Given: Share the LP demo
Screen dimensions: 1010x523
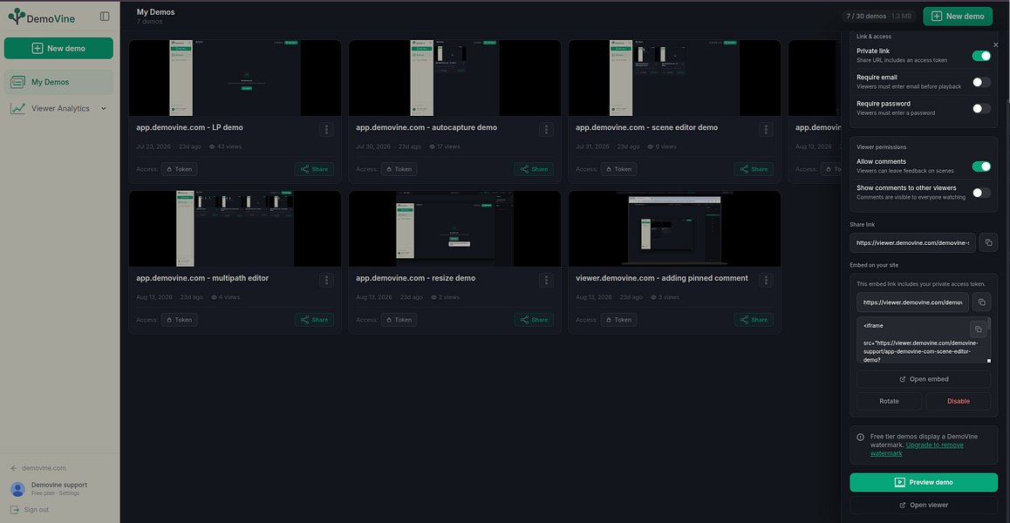Looking at the screenshot, I should point(314,169).
